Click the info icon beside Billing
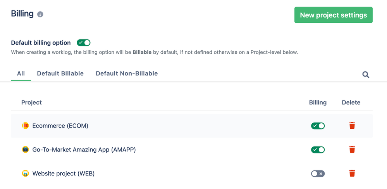The width and height of the screenshot is (387, 189). [40, 14]
